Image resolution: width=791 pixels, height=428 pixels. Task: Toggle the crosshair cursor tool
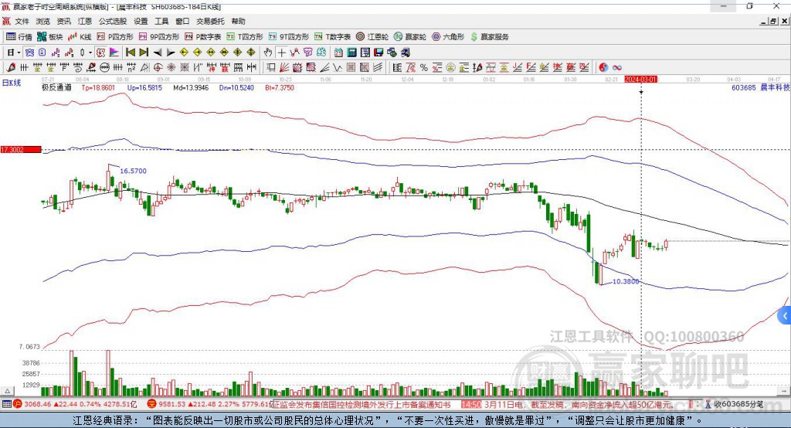(x=281, y=53)
